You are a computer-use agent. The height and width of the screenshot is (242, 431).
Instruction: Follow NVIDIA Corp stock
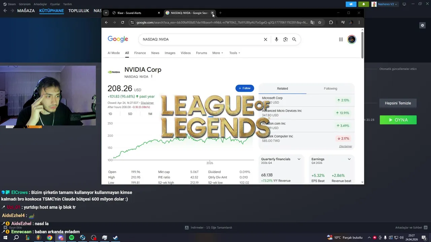244,88
